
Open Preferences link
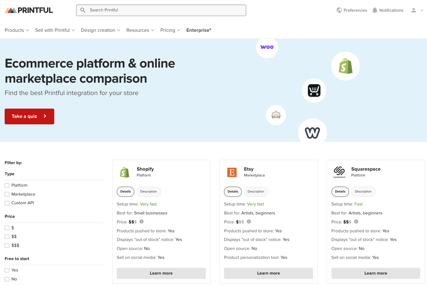tap(352, 10)
